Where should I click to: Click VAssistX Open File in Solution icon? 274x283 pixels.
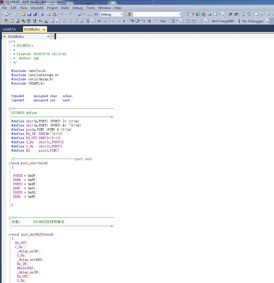click(x=12, y=21)
